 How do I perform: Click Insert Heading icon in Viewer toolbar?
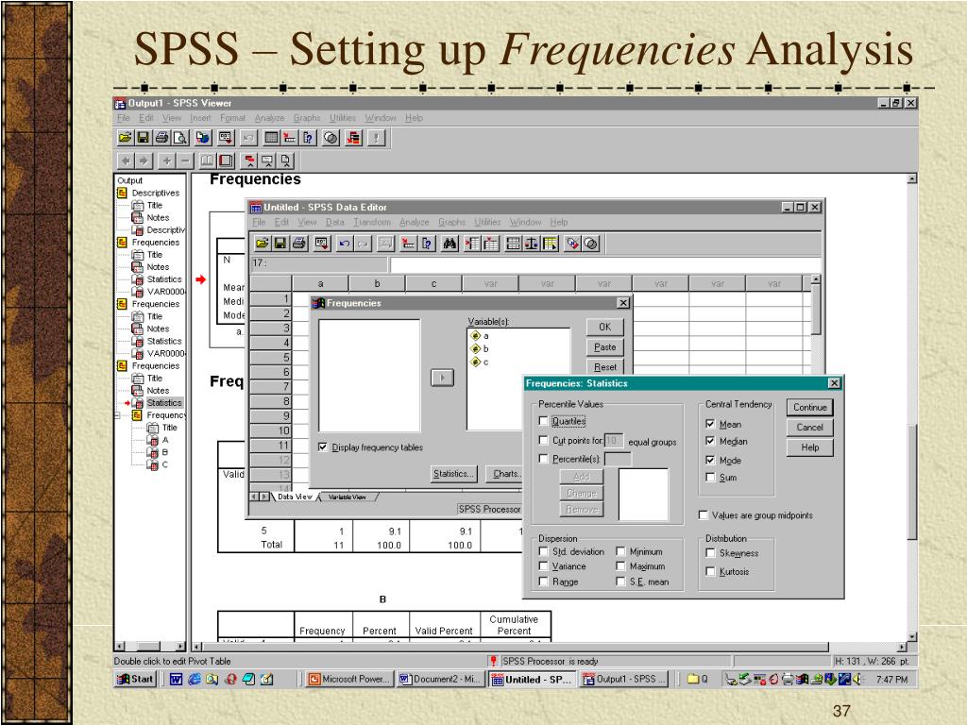[x=249, y=160]
